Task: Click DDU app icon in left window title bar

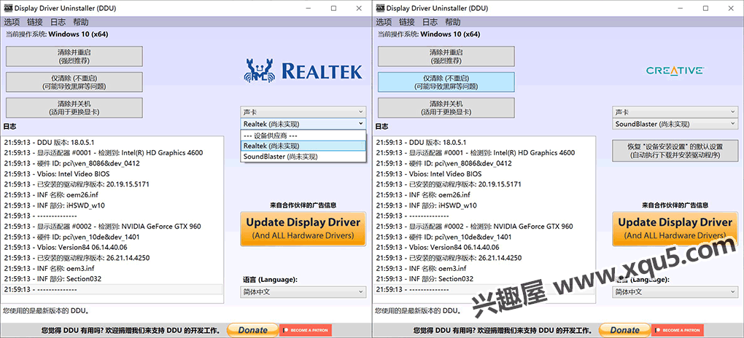Action: [7, 8]
